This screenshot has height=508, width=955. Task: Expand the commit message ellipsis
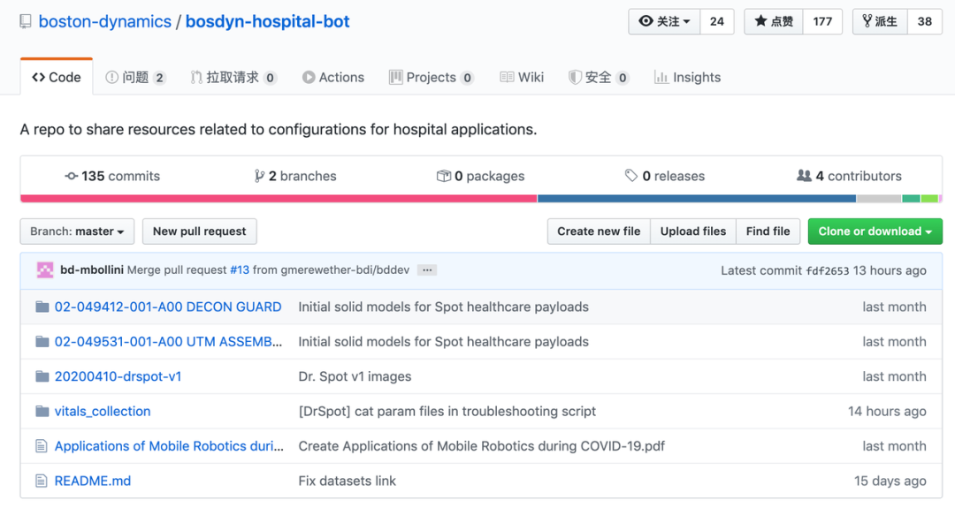pos(427,270)
